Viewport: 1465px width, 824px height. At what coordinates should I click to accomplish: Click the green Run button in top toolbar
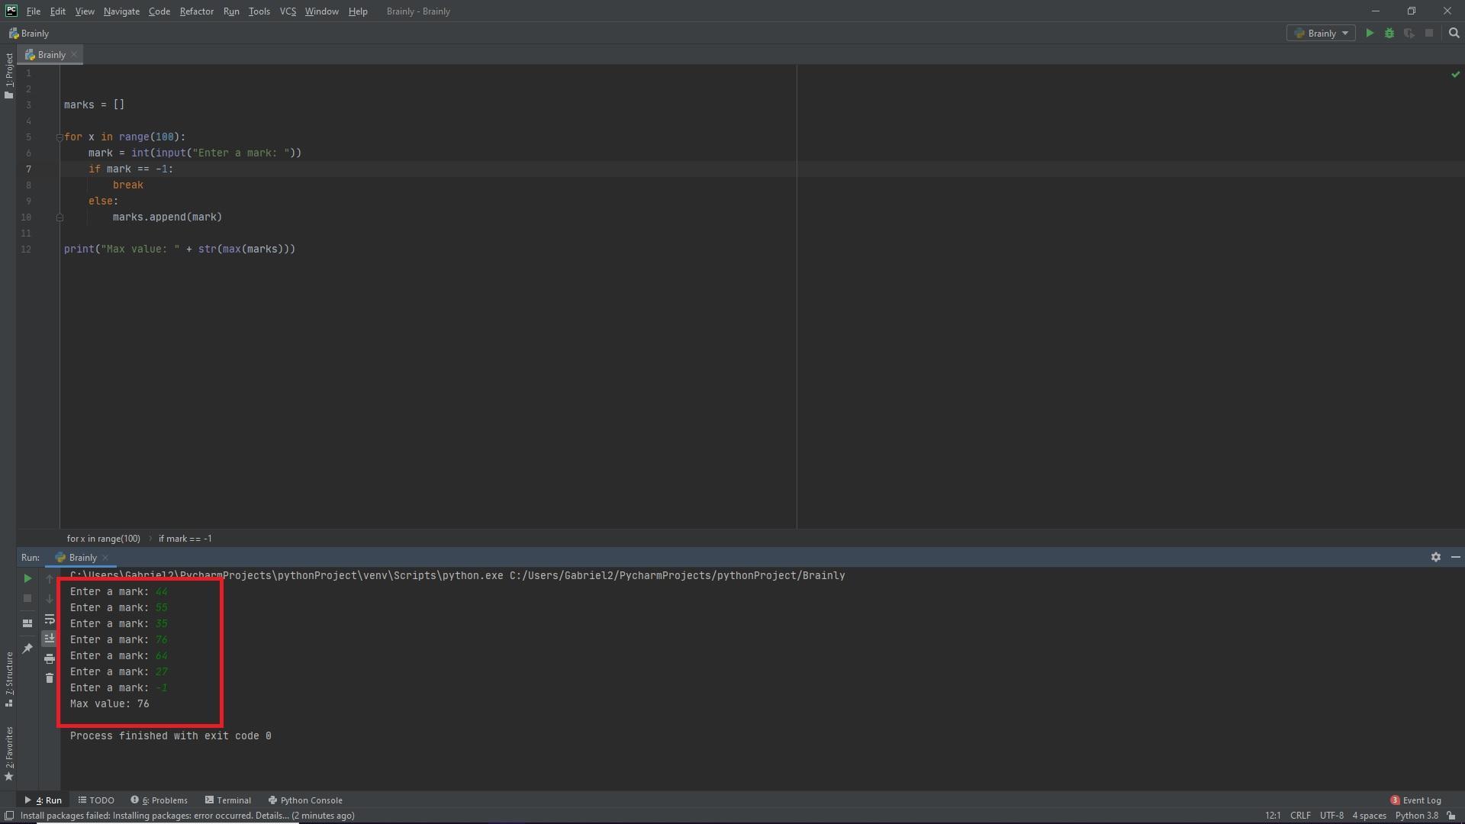coord(1370,34)
